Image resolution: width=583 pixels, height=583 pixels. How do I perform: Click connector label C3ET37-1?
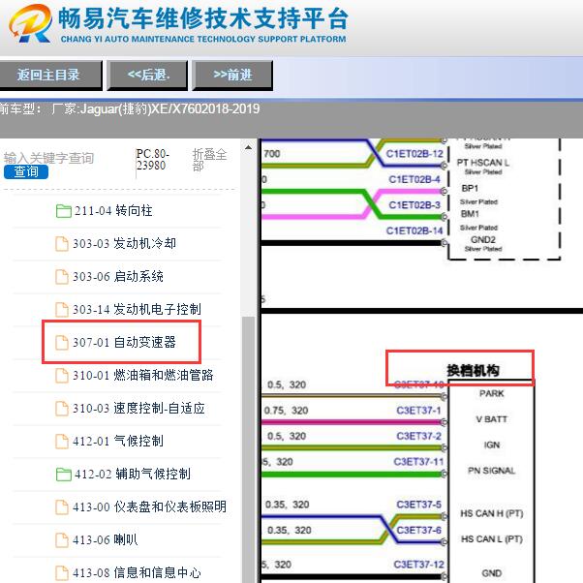click(x=418, y=411)
